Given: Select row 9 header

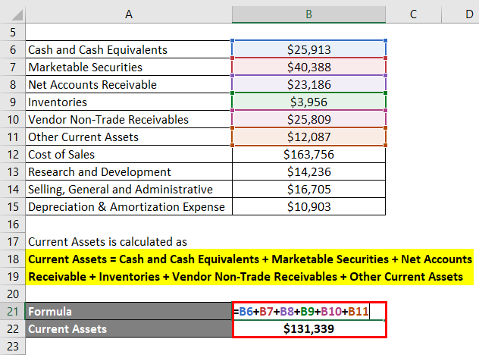Looking at the screenshot, I should click(x=13, y=102).
